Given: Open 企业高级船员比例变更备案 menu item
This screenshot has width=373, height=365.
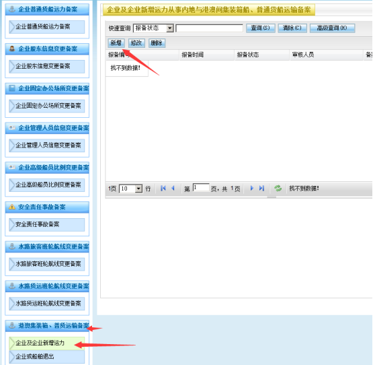Looking at the screenshot, I should (47, 185).
